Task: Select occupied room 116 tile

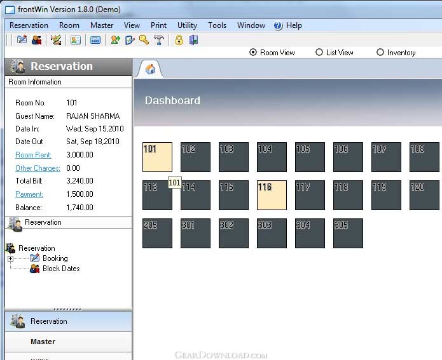Action: pyautogui.click(x=272, y=195)
